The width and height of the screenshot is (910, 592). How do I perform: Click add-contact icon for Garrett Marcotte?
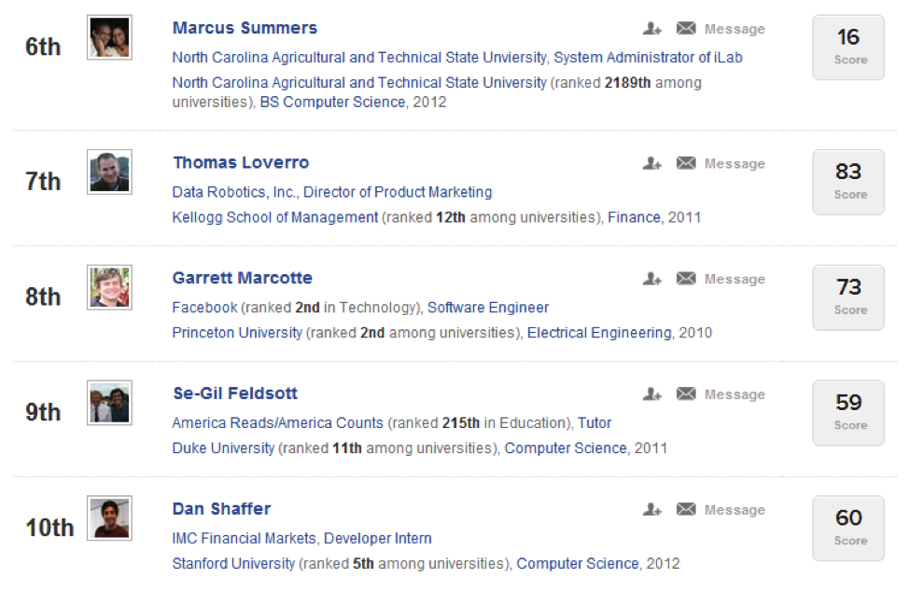652,279
